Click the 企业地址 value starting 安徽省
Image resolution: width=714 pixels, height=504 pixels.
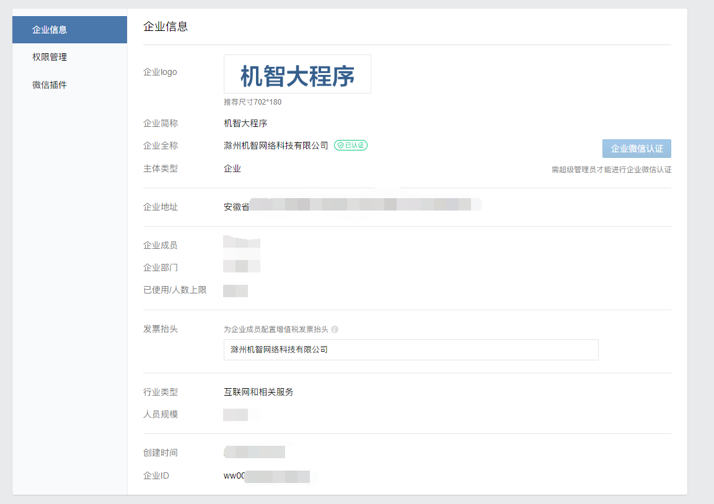coord(353,207)
